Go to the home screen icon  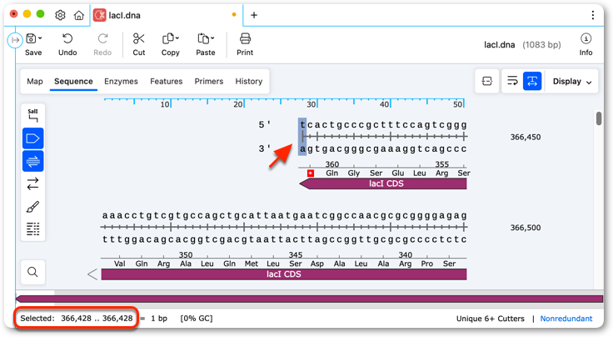pyautogui.click(x=79, y=15)
